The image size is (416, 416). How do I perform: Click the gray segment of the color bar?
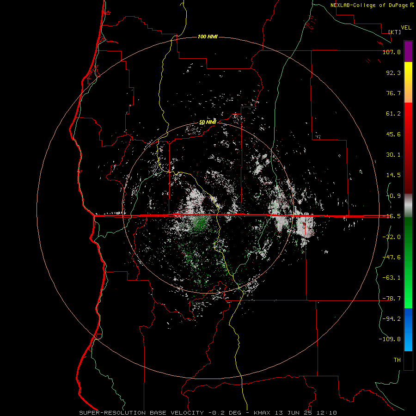tap(408, 206)
